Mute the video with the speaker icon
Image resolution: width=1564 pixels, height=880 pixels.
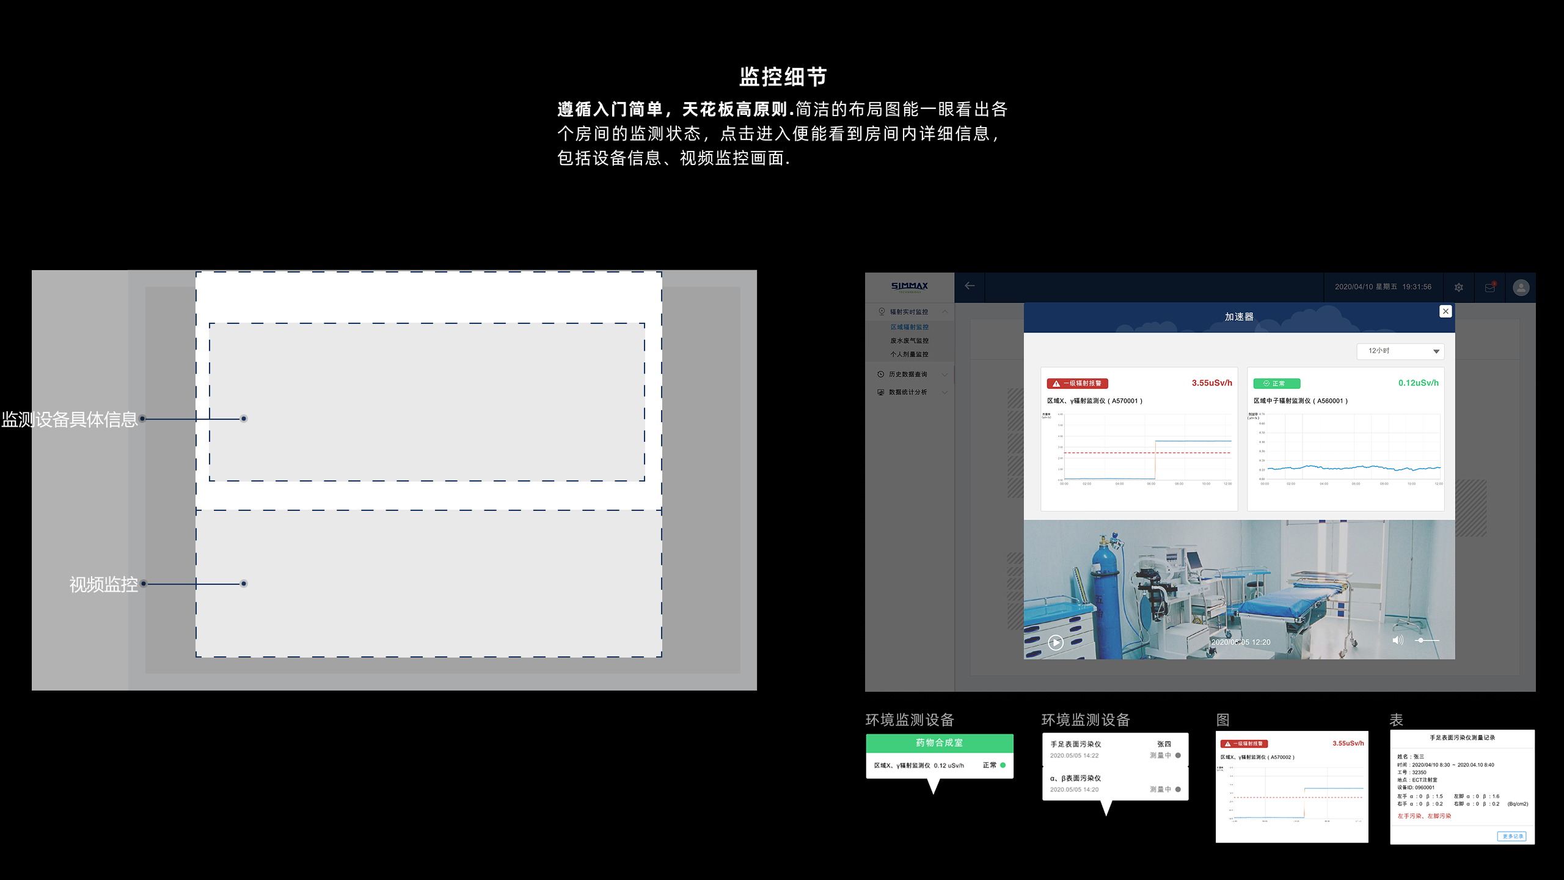click(1397, 640)
